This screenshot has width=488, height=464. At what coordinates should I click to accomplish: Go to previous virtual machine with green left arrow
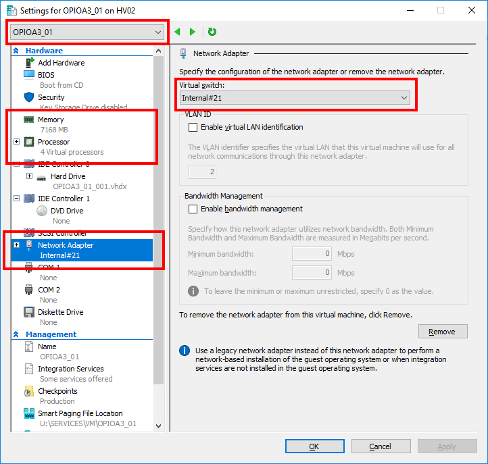177,32
